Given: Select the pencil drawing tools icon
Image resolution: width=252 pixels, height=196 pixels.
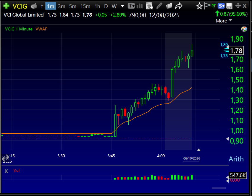Looking at the screenshot, I should (159, 6).
